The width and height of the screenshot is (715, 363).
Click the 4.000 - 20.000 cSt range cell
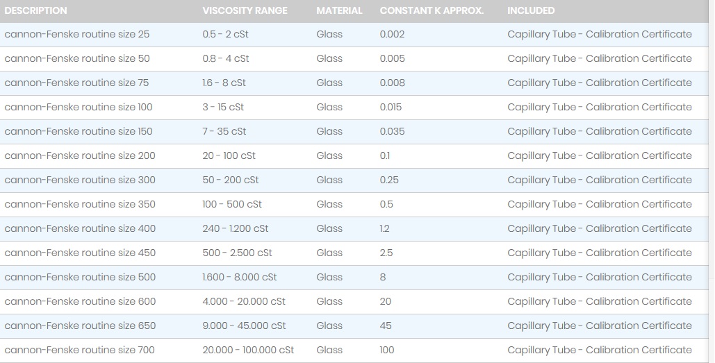[x=244, y=302]
